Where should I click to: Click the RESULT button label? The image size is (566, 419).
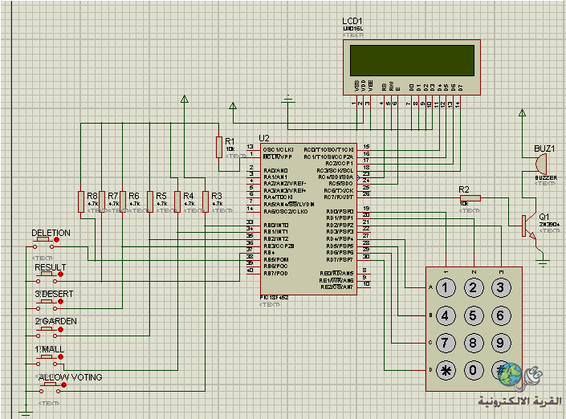(x=50, y=267)
